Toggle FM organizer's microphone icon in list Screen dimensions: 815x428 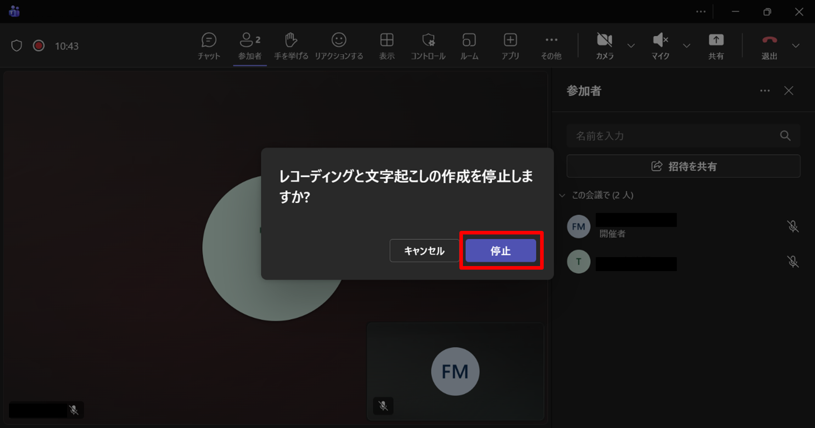coord(793,227)
